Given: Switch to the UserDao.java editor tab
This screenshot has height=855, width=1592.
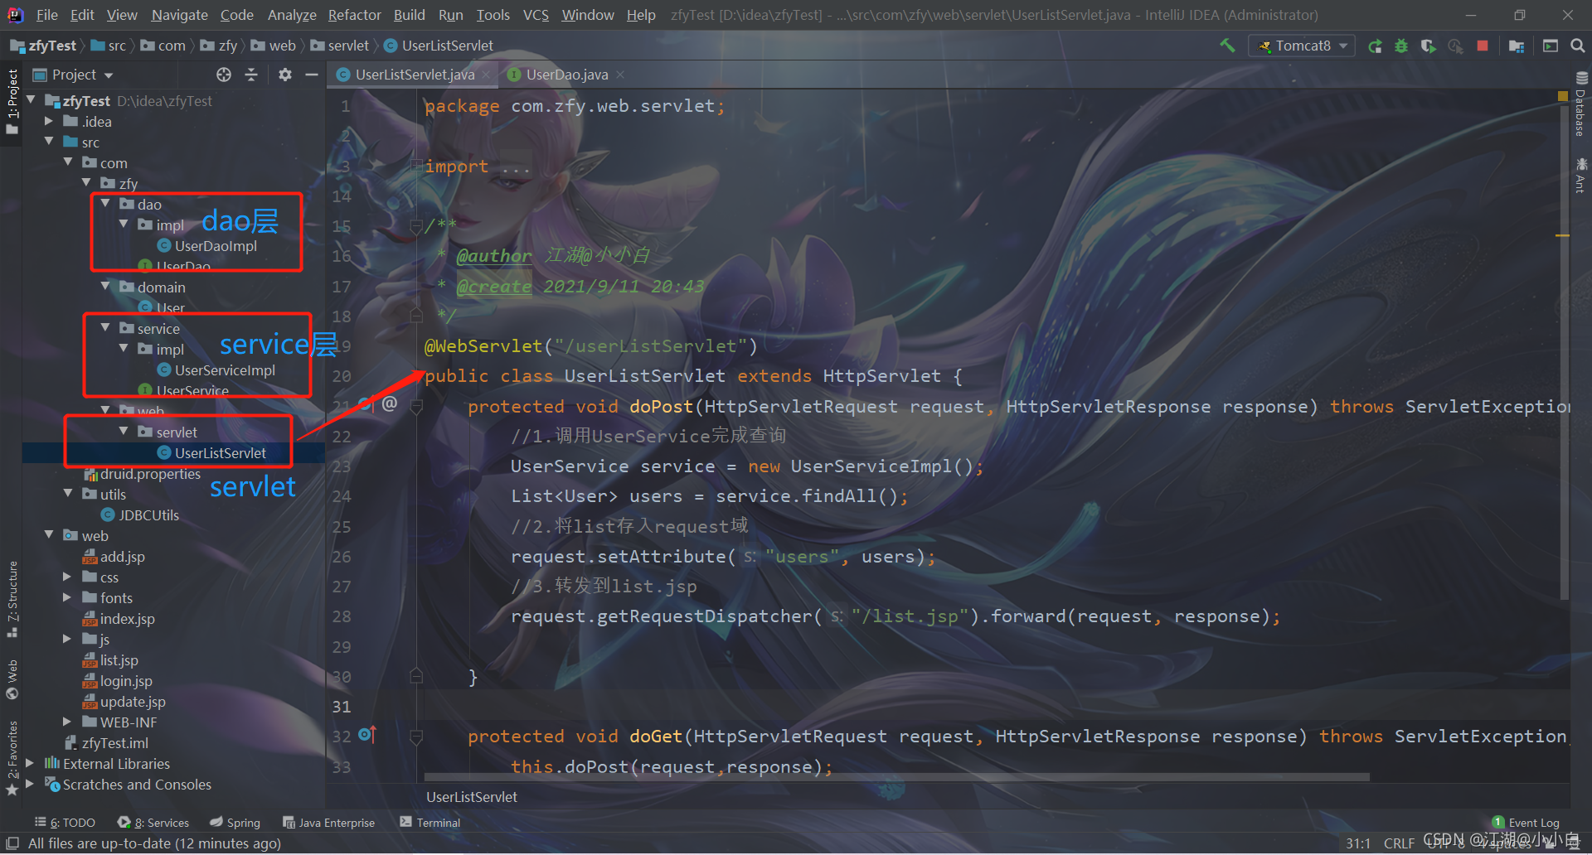Looking at the screenshot, I should pyautogui.click(x=566, y=75).
